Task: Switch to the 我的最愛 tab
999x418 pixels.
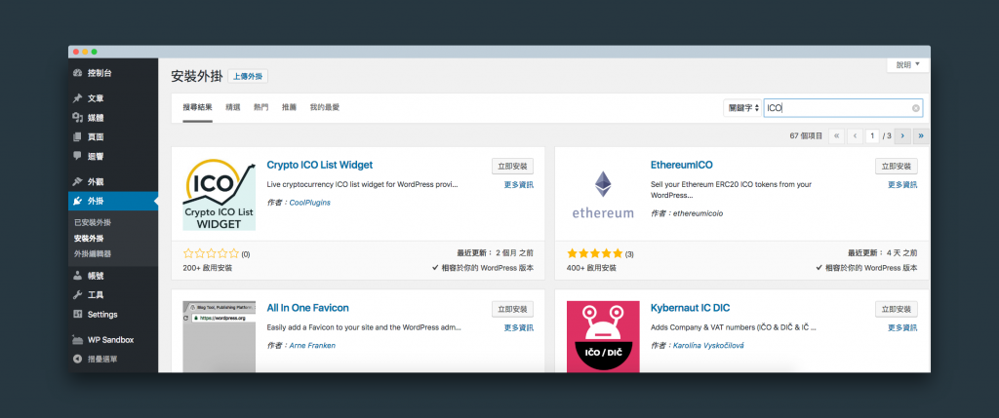Action: [325, 107]
